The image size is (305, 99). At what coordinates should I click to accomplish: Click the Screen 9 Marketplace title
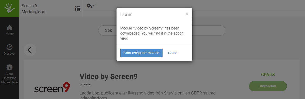pos(34,9)
